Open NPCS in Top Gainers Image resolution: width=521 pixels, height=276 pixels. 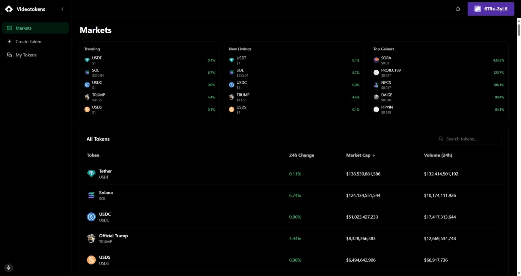click(x=439, y=85)
